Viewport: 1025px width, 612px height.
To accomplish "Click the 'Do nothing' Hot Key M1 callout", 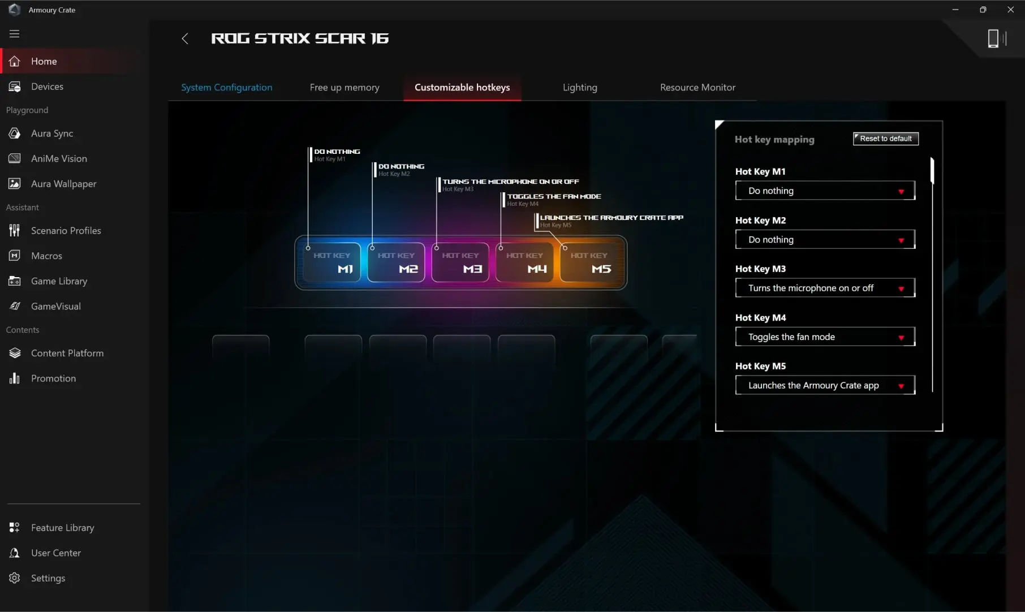I will pos(337,152).
